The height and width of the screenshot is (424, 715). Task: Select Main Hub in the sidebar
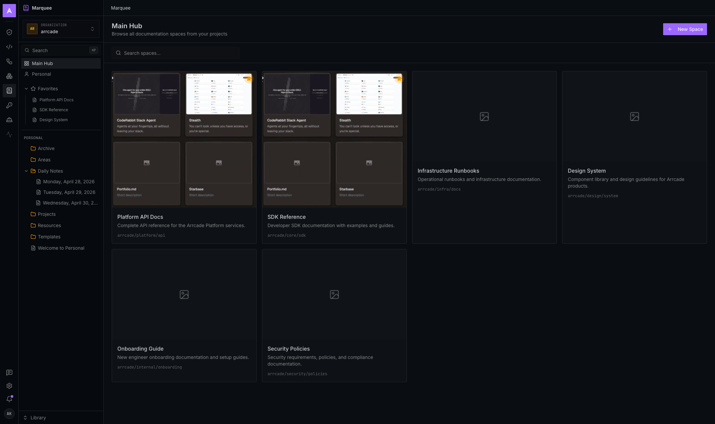61,63
